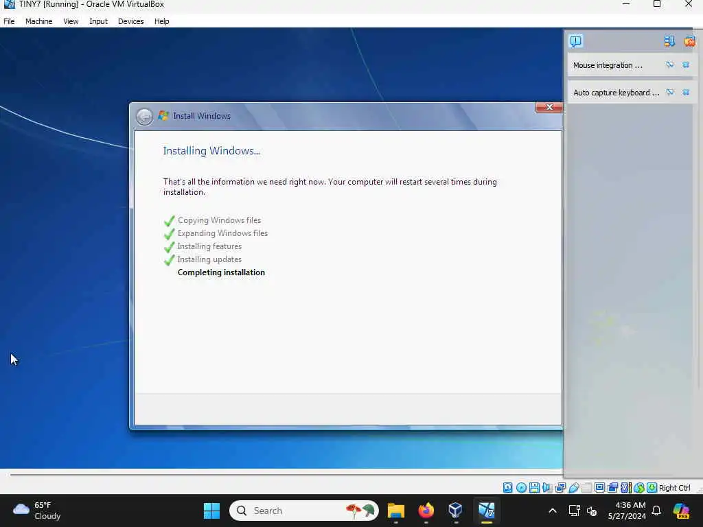Click the network adapters status icon
Viewport: 703px width, 527px height.
click(x=560, y=488)
